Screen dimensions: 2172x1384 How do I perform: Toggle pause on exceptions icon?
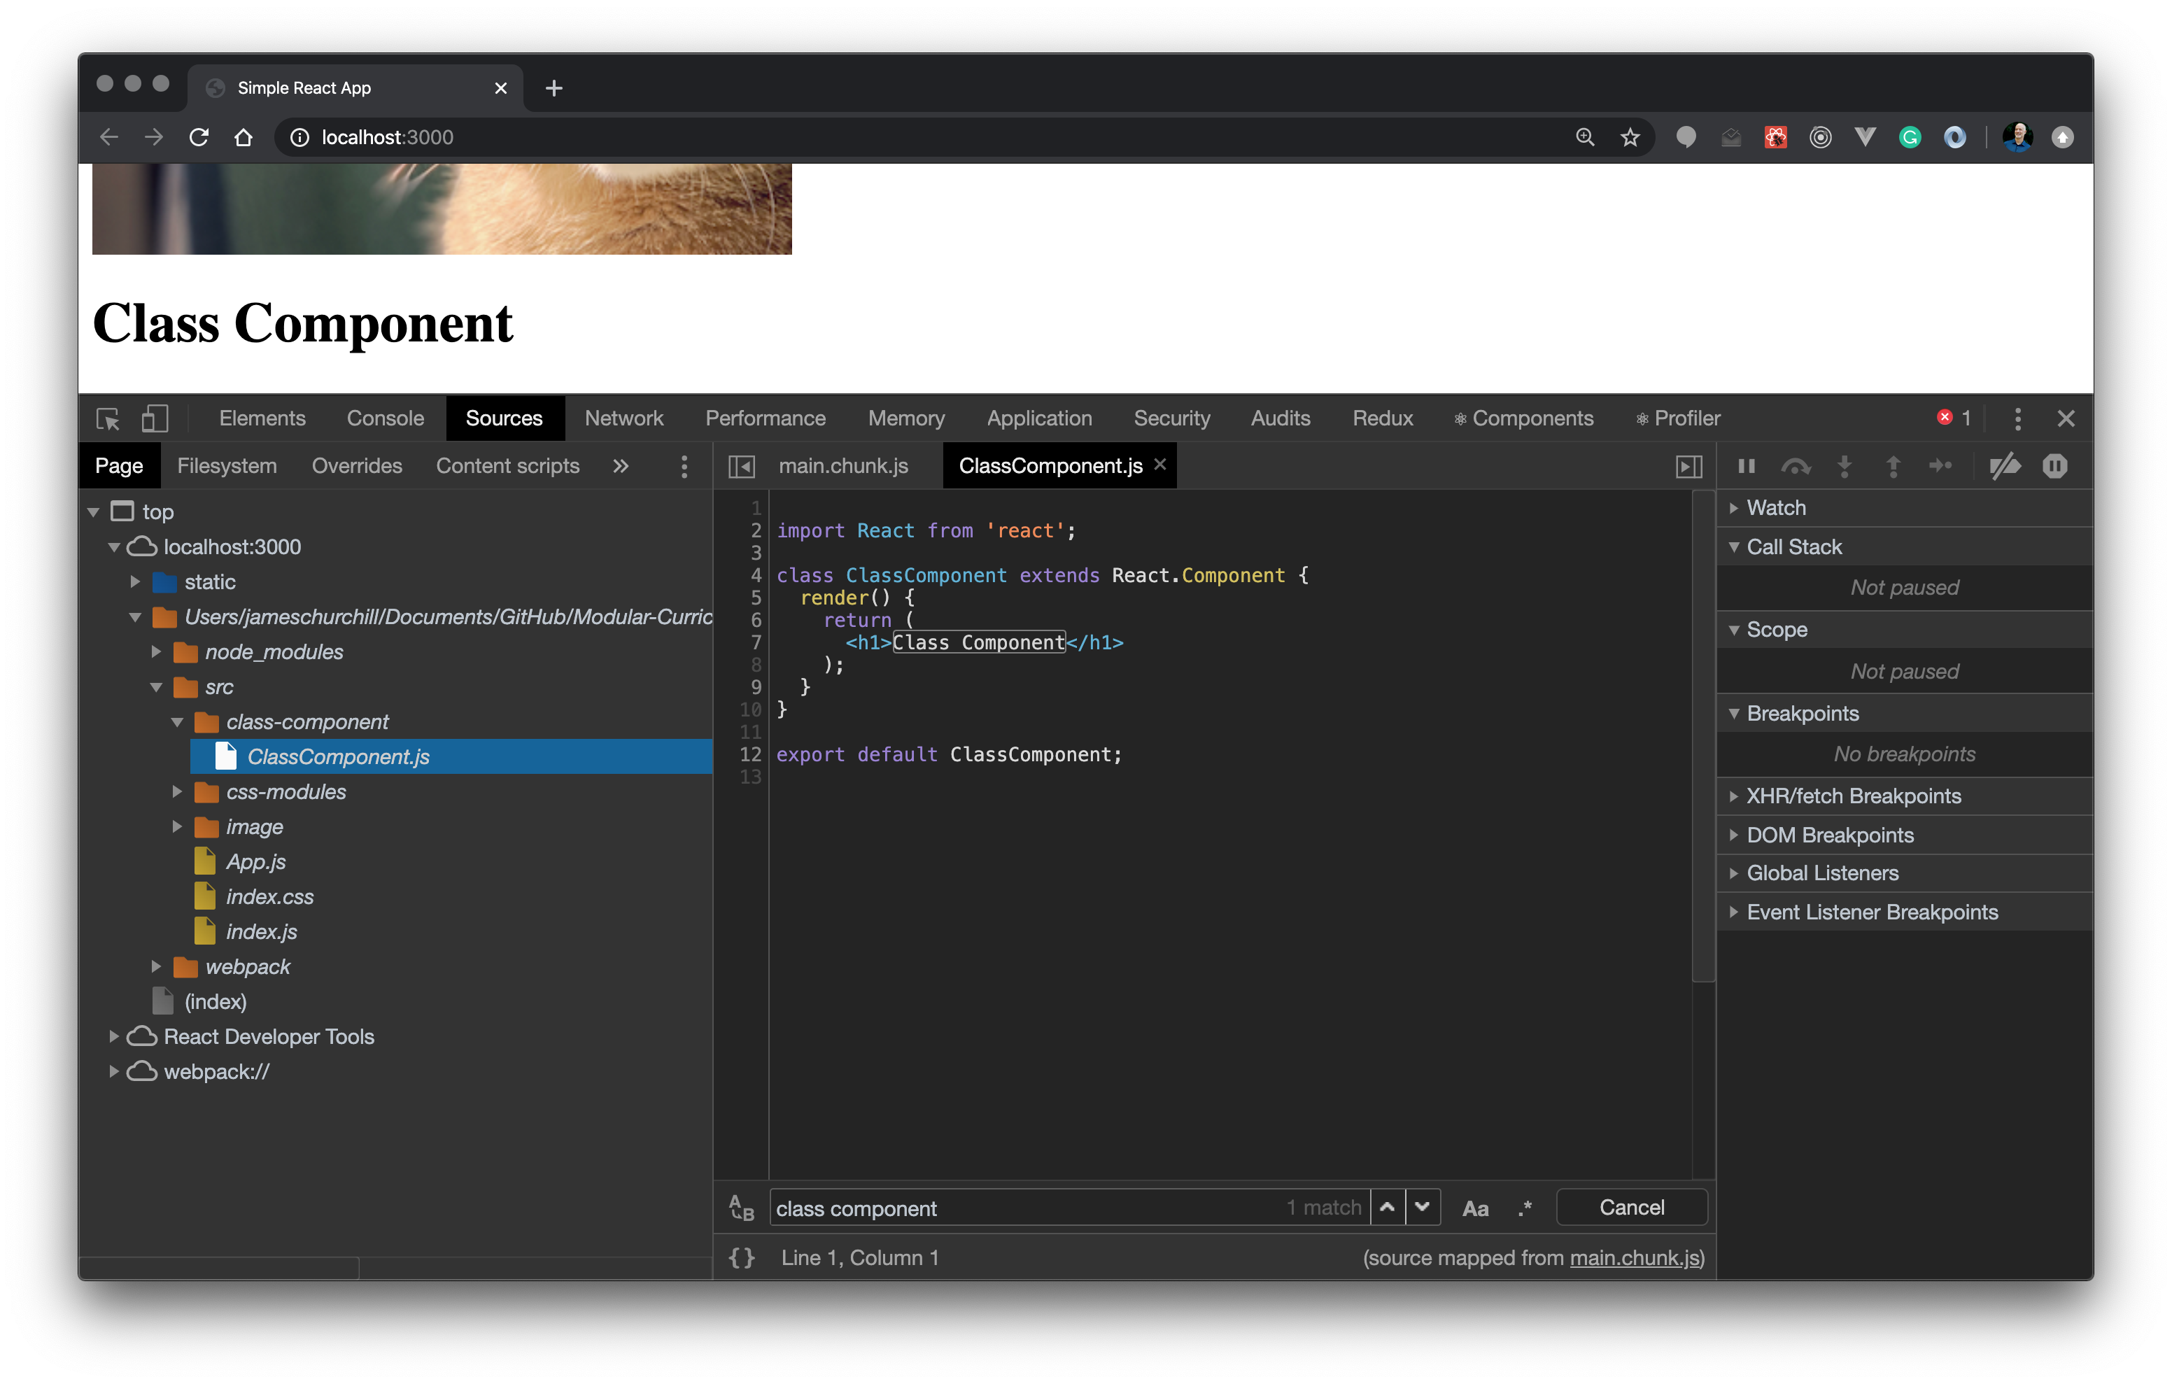point(2054,467)
